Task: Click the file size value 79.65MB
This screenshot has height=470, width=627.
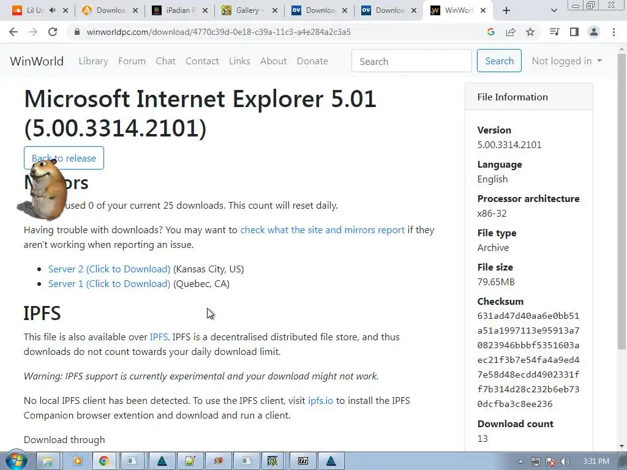Action: coord(496,282)
